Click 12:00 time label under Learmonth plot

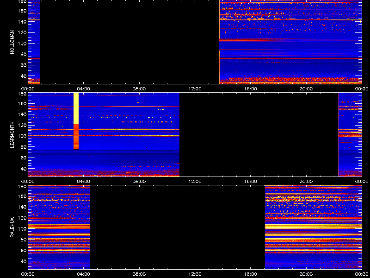coord(195,182)
